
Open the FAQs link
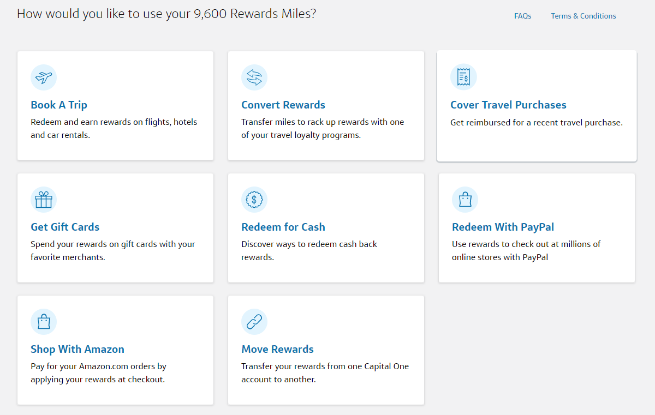pos(522,16)
